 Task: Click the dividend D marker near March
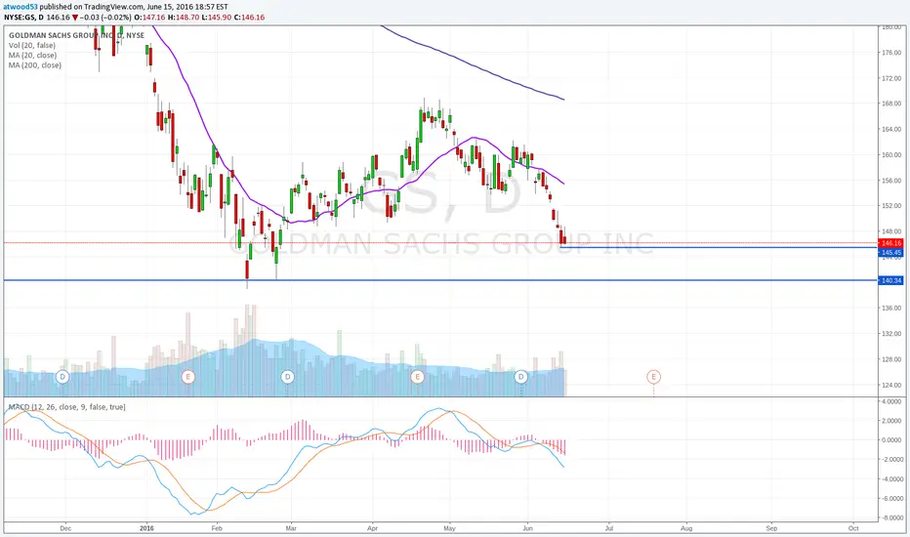click(x=287, y=377)
